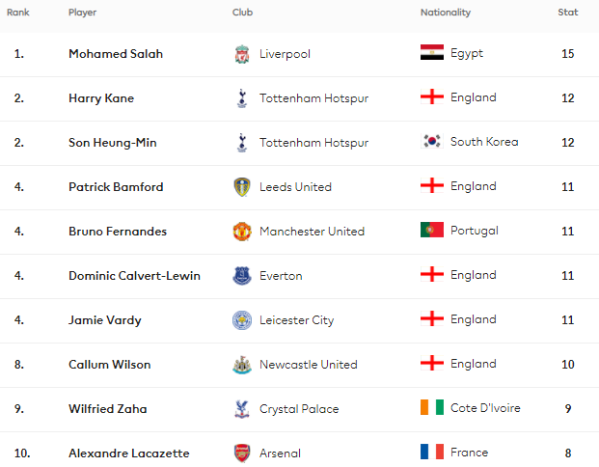
Task: Open Mohamed Salah player link
Action: point(116,54)
